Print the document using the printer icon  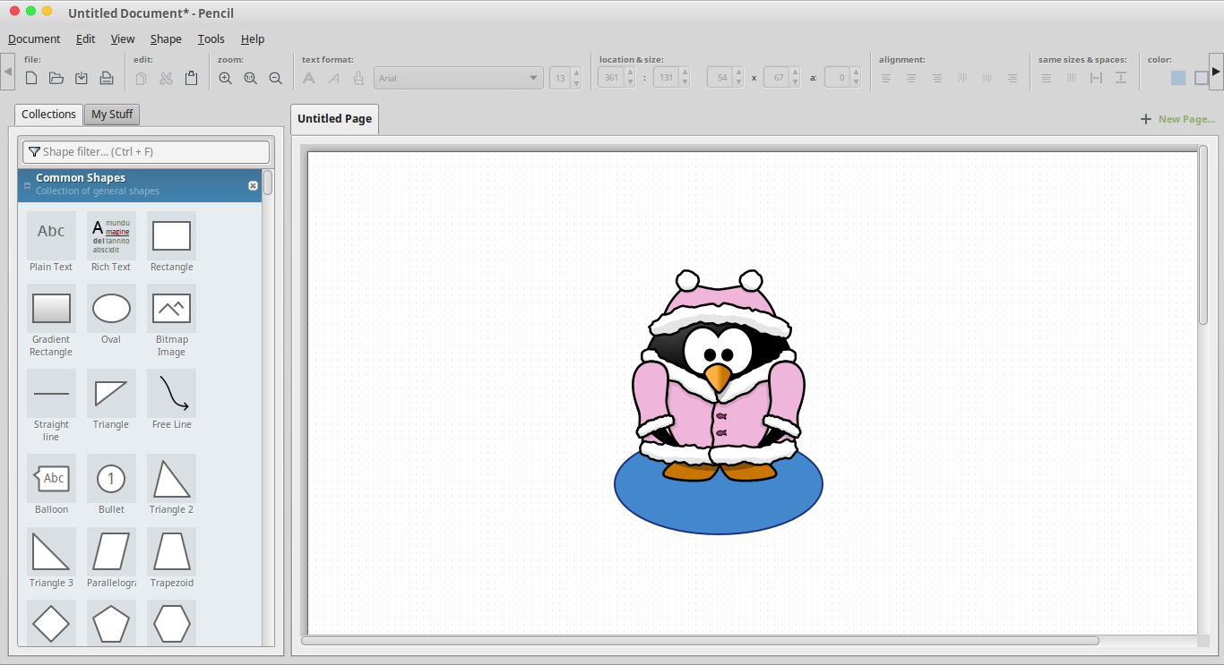[x=107, y=79]
